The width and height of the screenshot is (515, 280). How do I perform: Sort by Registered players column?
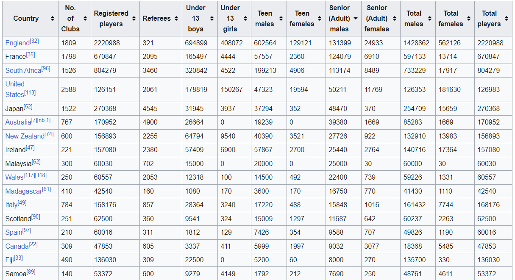point(134,19)
